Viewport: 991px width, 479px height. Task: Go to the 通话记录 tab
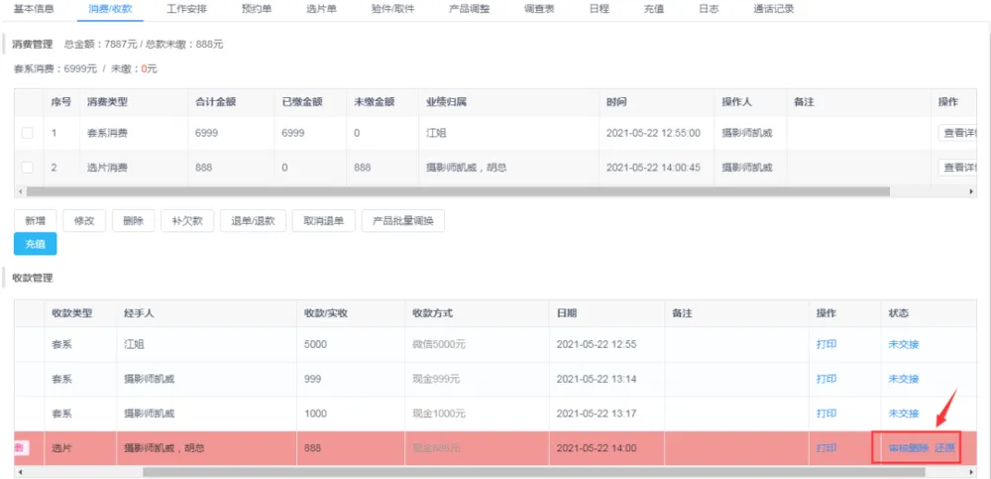(774, 9)
